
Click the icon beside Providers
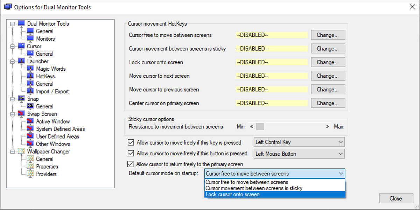30,174
